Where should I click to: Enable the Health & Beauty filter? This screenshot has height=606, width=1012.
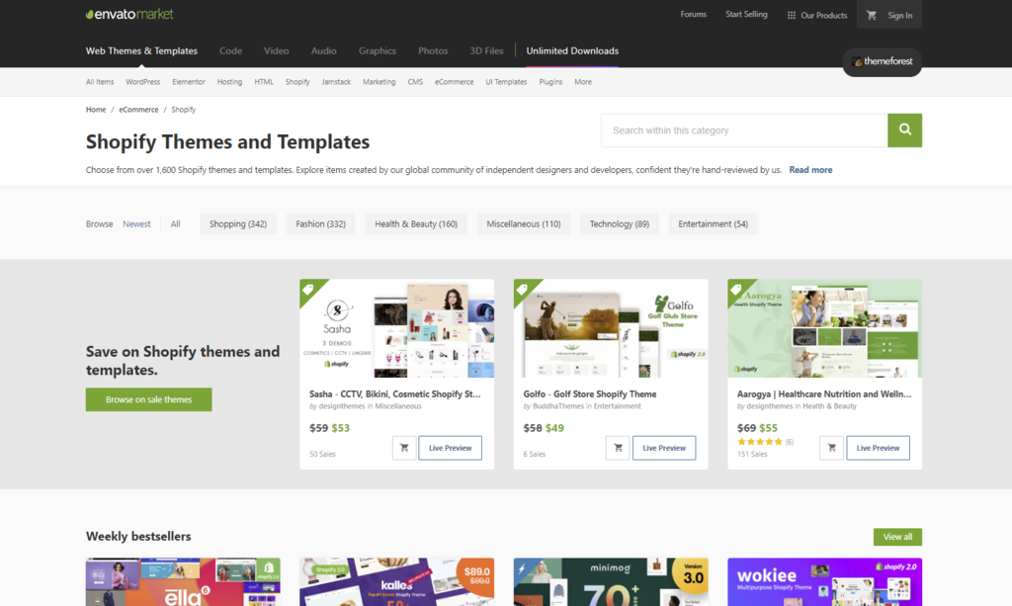pos(416,223)
